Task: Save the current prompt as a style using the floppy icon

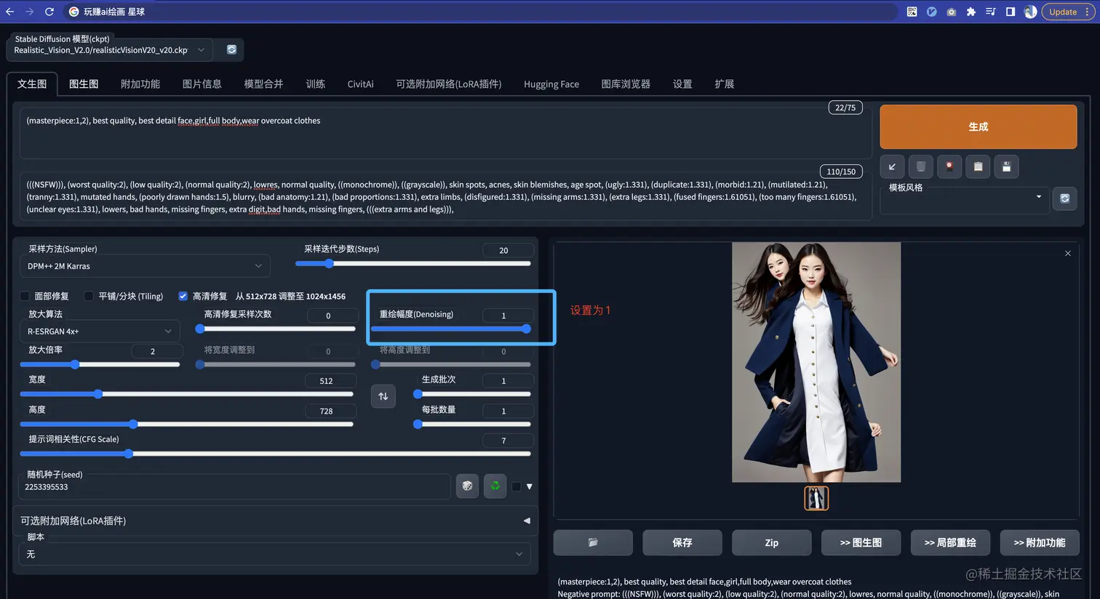Action: click(1006, 166)
